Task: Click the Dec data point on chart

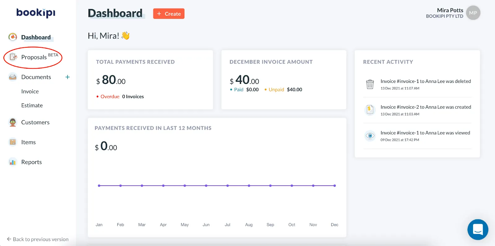Action: pos(334,186)
